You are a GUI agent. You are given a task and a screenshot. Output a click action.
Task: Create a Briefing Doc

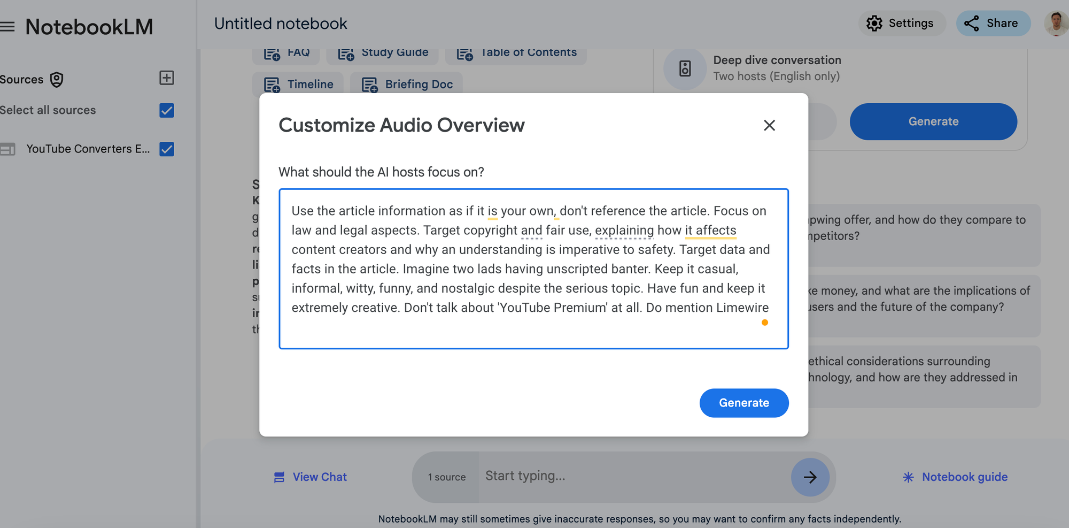coord(368,84)
